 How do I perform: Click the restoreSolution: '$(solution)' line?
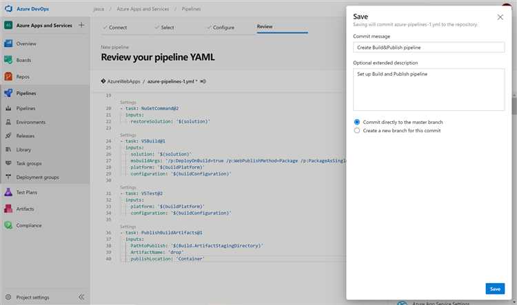click(x=170, y=121)
